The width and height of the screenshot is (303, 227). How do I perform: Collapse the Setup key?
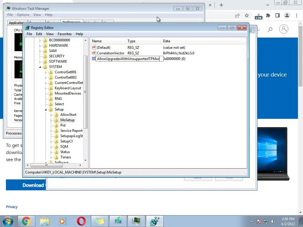[x=46, y=110]
